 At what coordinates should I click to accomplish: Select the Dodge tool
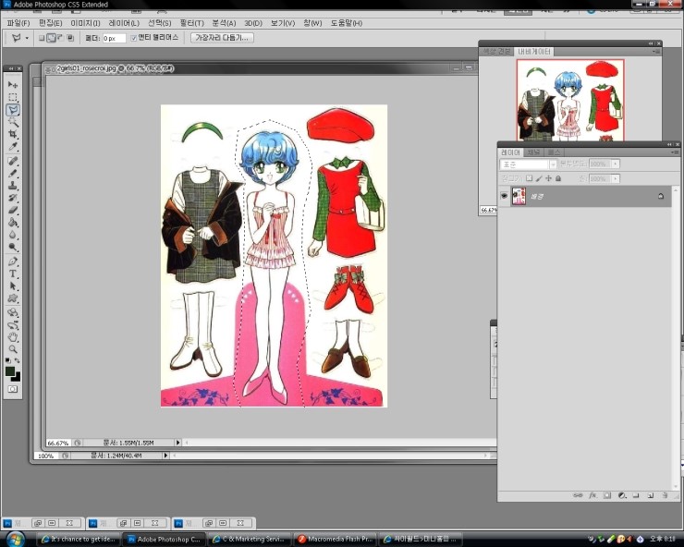[13, 248]
